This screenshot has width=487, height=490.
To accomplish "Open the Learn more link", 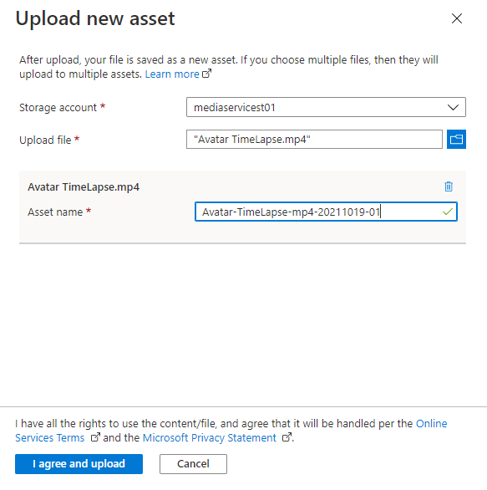I will pos(172,74).
